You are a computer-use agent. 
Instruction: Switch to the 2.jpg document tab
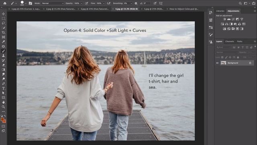(x=61, y=9)
